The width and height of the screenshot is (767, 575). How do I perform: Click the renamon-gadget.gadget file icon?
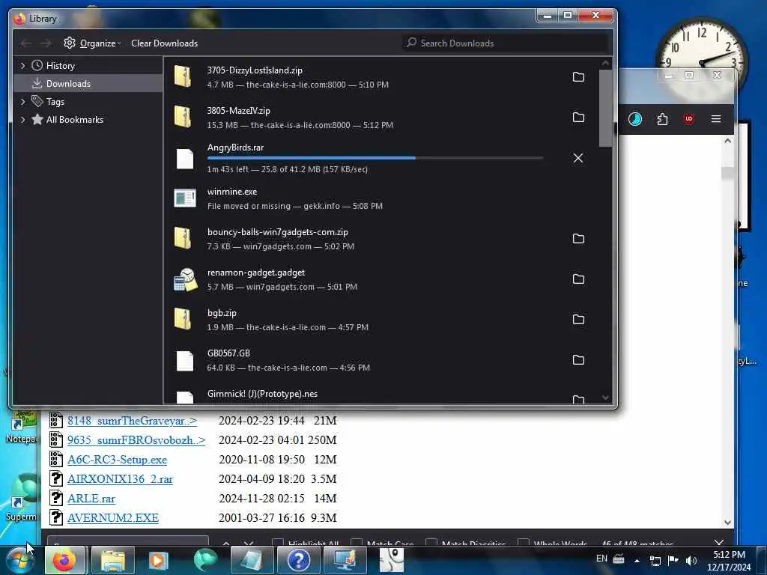point(186,280)
